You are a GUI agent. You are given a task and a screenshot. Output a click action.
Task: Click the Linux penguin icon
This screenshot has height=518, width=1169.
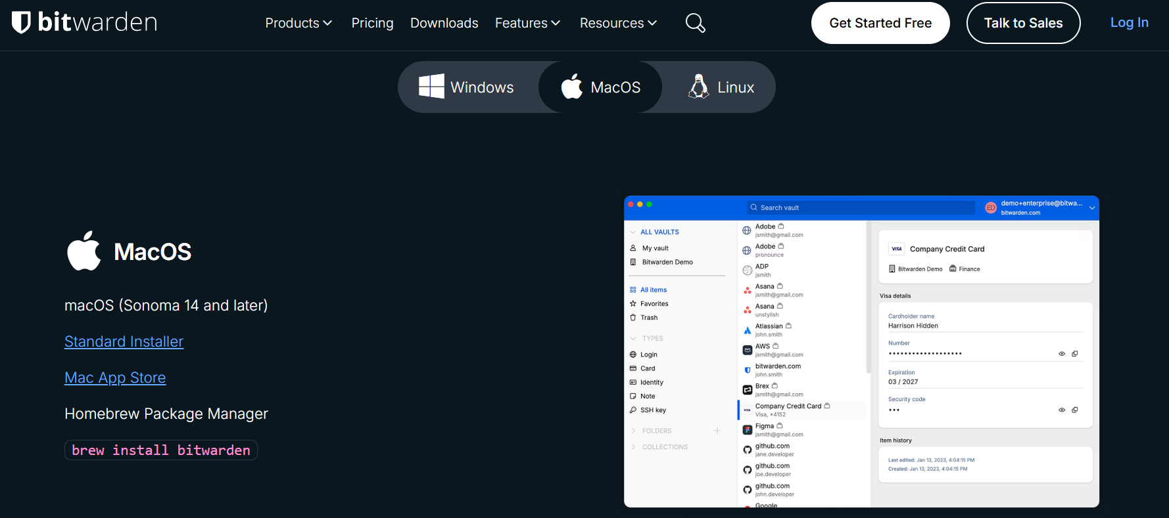point(698,87)
